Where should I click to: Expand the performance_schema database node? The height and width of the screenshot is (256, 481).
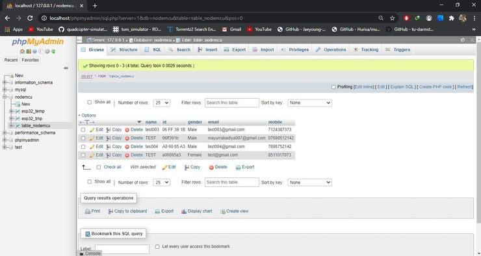point(5,133)
